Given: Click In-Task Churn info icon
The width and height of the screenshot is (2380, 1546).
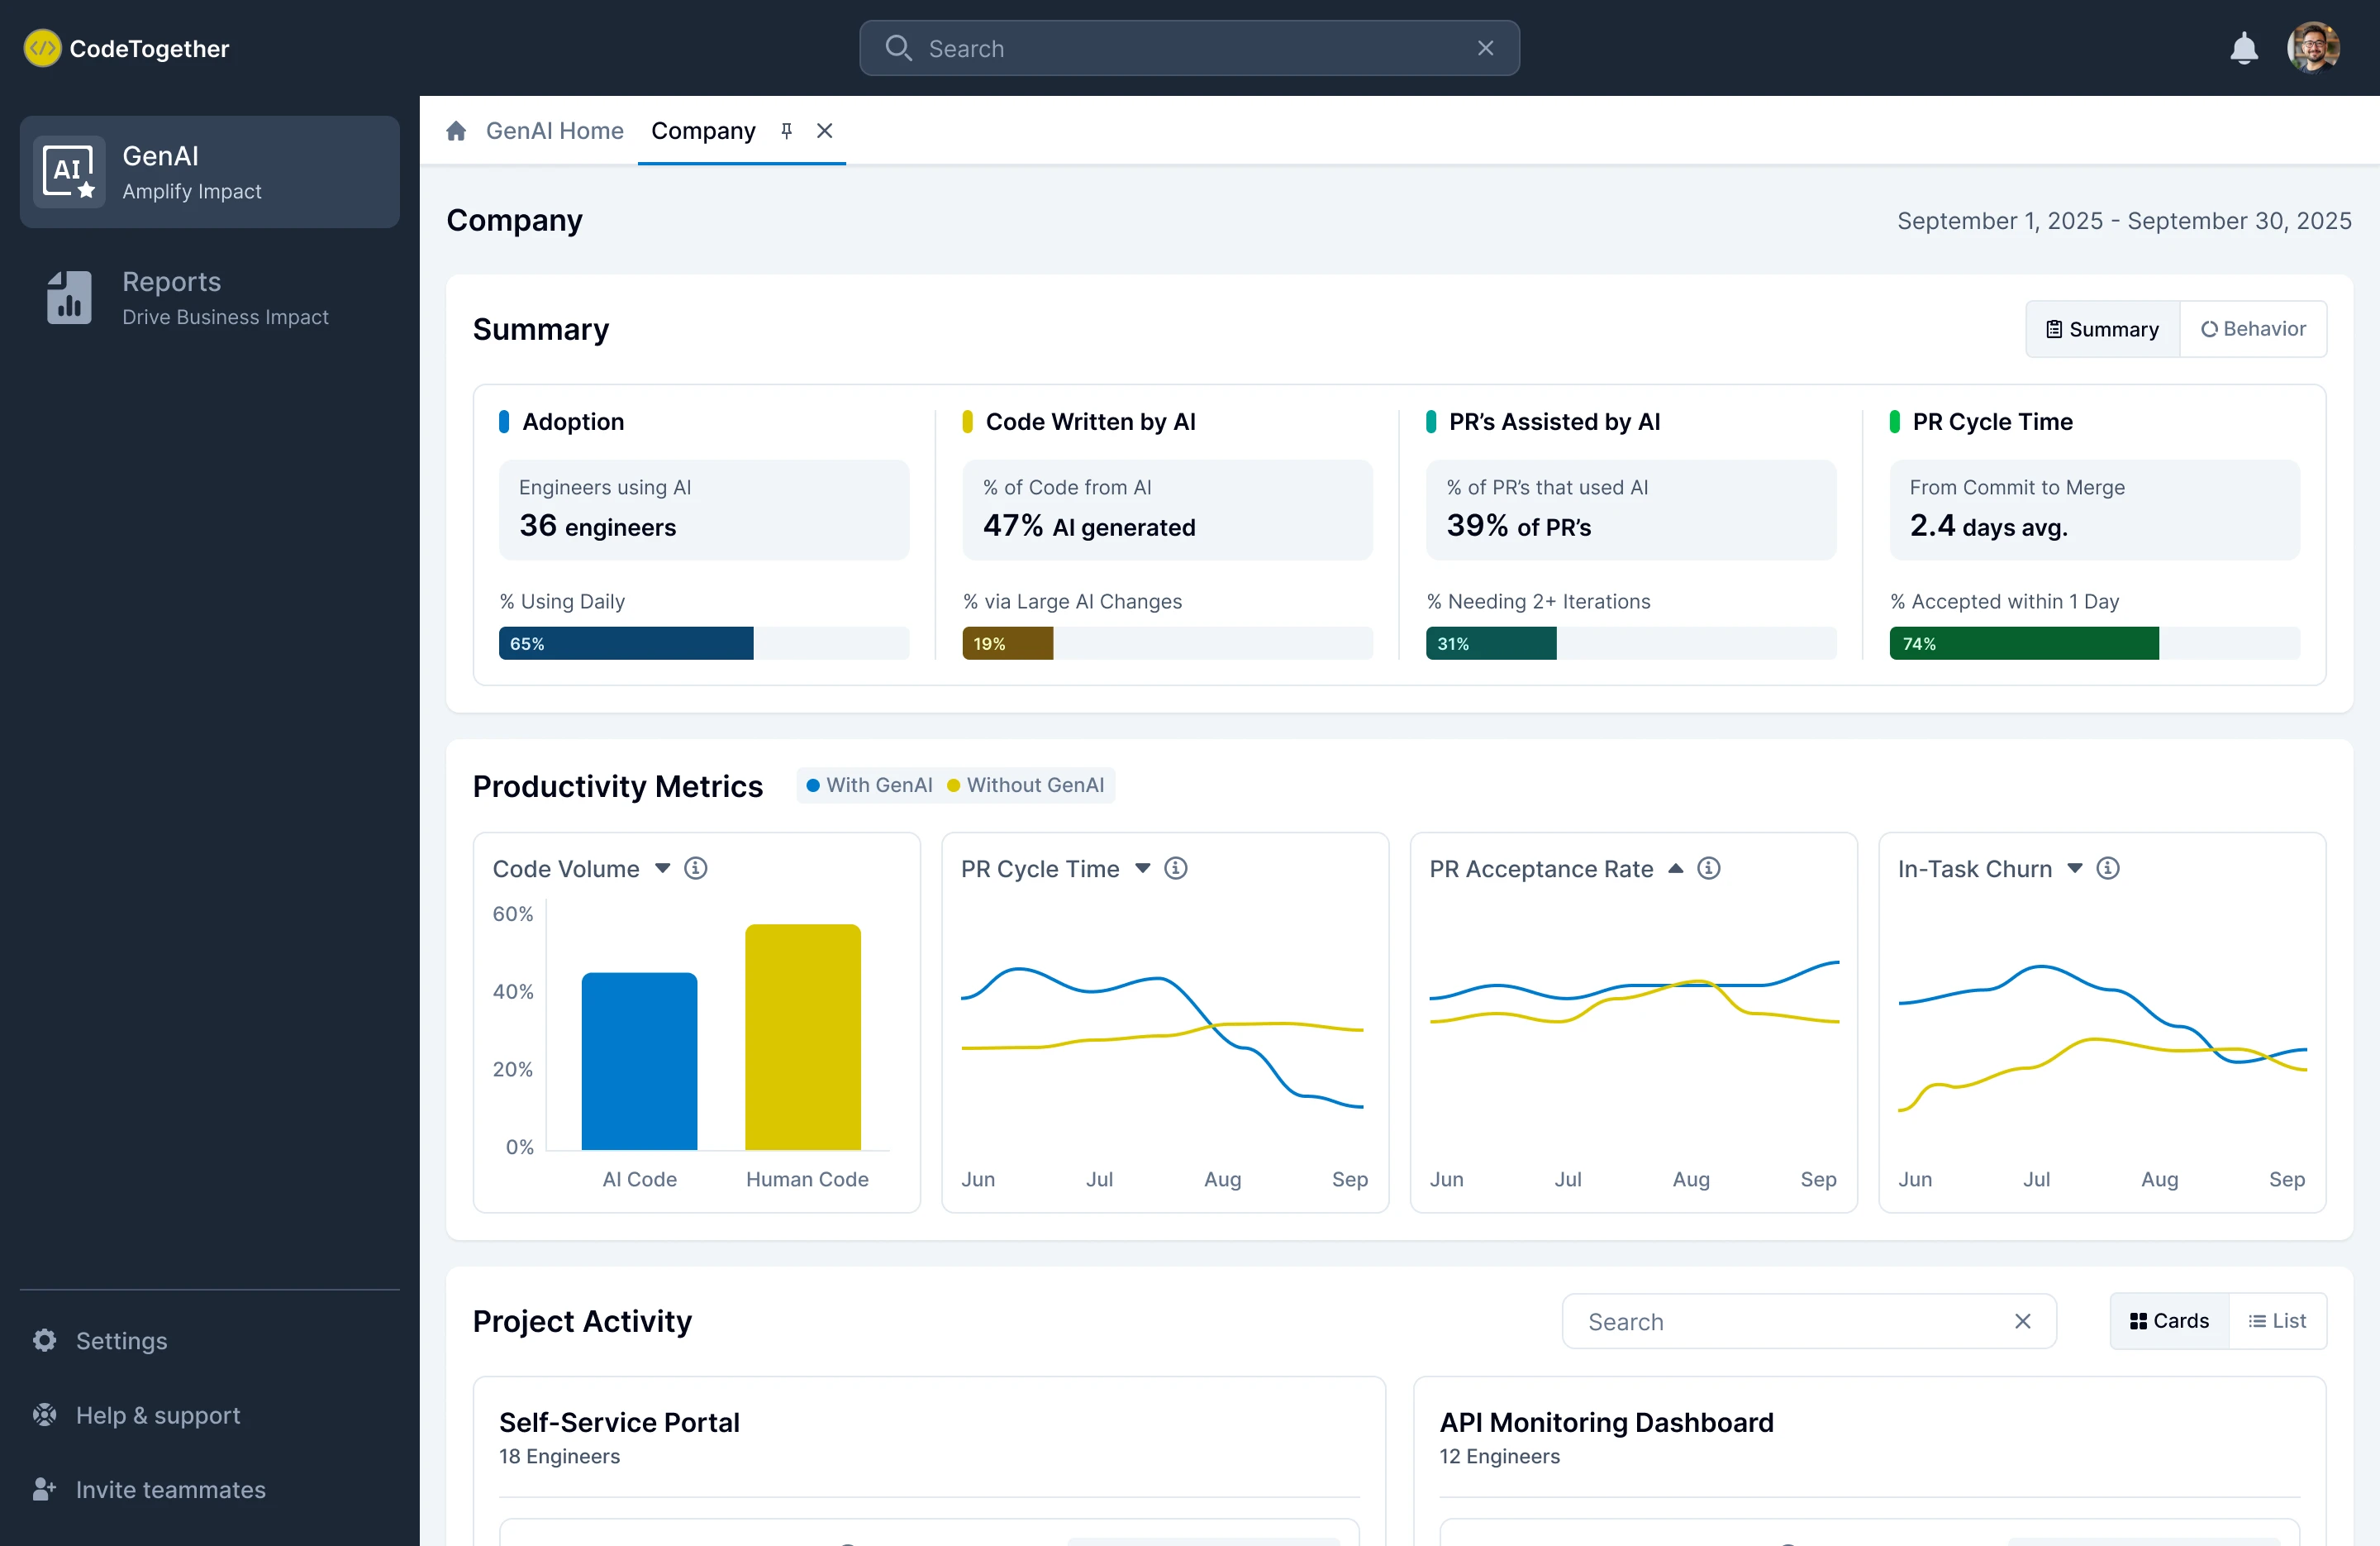Looking at the screenshot, I should click(x=2108, y=869).
